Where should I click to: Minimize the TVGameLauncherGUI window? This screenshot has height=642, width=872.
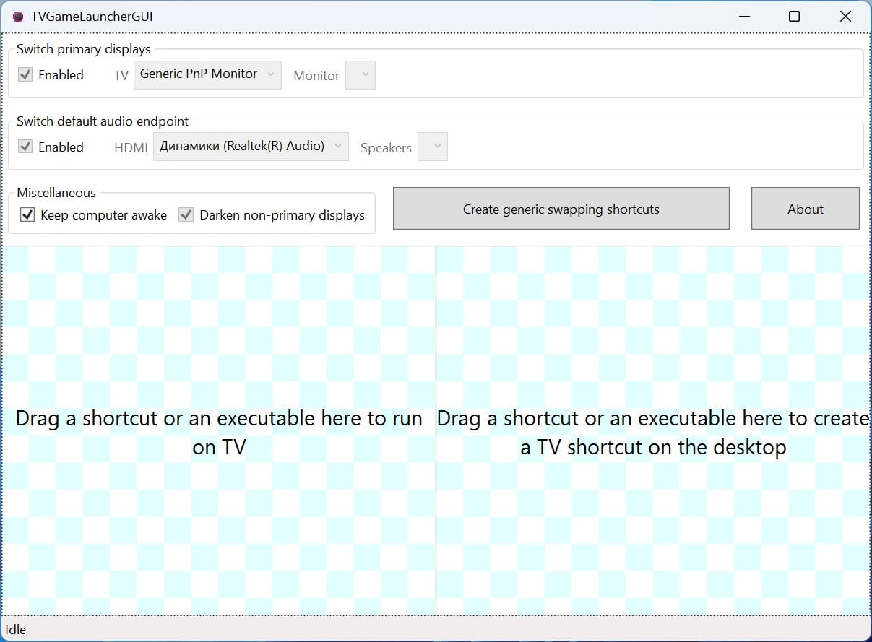tap(743, 17)
